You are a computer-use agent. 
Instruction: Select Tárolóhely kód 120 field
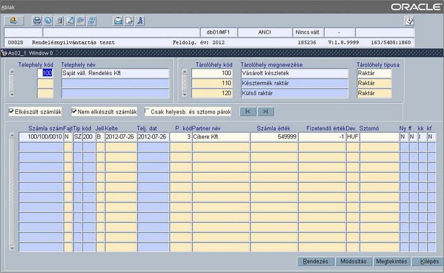tap(212, 93)
